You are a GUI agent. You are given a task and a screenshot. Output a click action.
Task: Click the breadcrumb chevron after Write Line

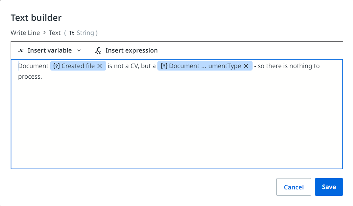coord(45,33)
